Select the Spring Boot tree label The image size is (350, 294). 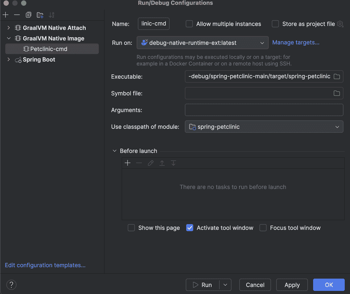[x=39, y=60]
